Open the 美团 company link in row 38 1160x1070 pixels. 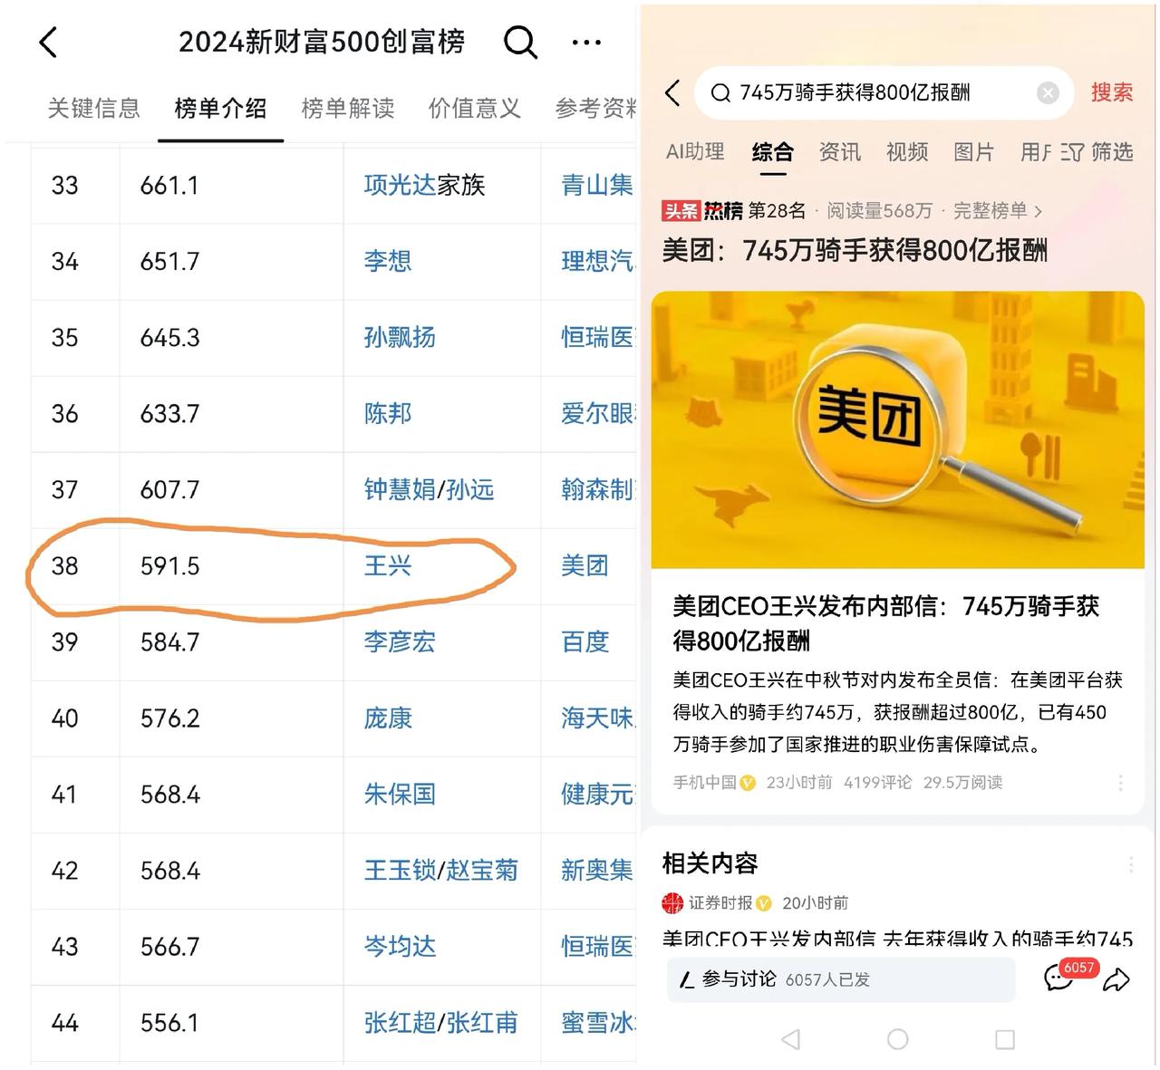(585, 566)
